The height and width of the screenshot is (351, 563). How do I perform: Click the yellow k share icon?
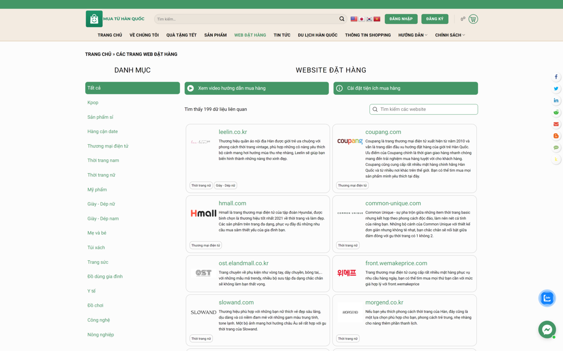coord(556,160)
